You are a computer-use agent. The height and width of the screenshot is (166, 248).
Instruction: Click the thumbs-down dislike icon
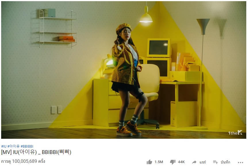[172, 162]
